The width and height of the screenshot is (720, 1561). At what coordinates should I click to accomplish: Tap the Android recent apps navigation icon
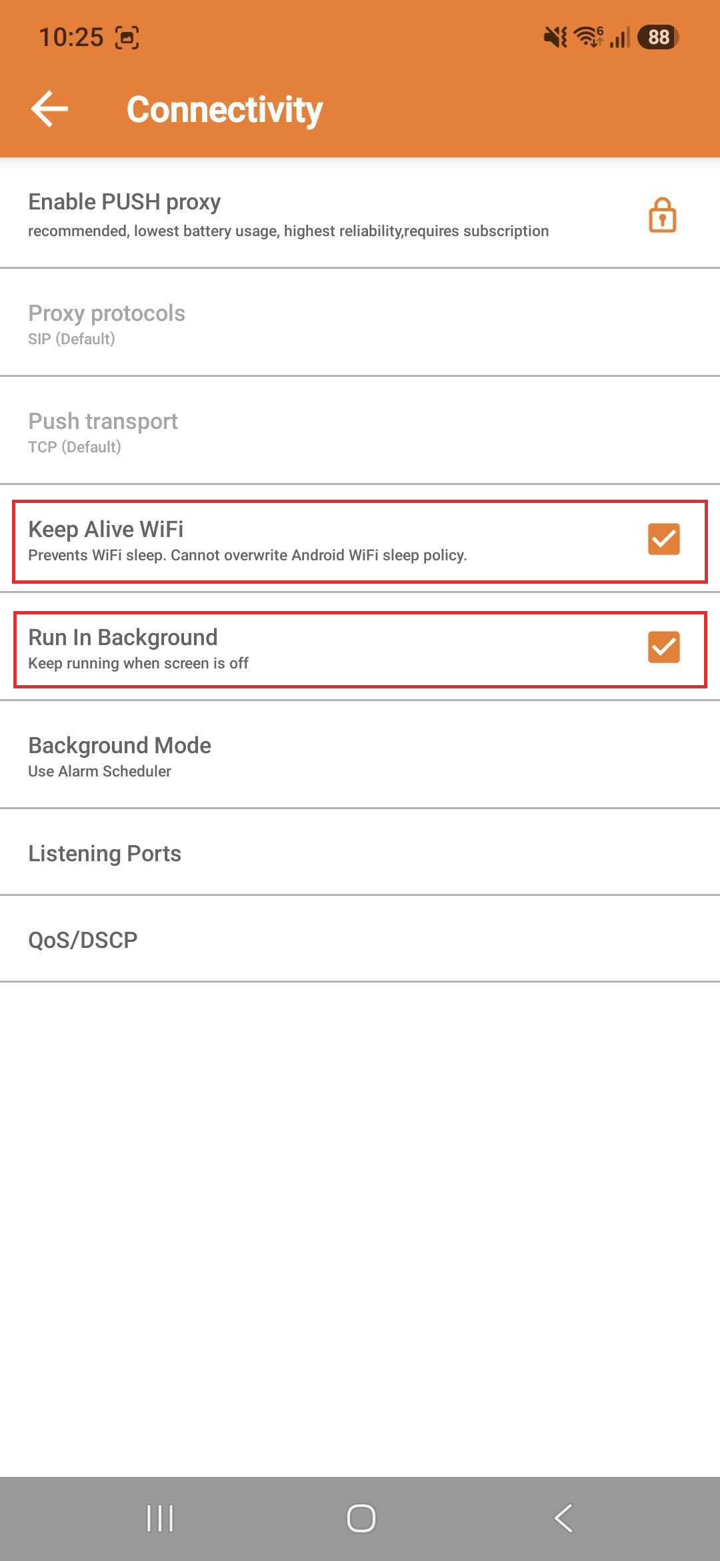click(160, 1518)
